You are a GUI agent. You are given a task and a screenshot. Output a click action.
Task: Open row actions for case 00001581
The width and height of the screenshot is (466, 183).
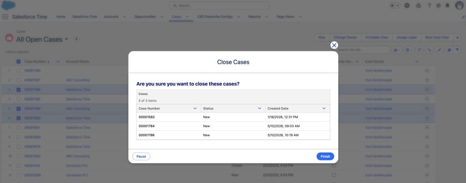(x=427, y=128)
